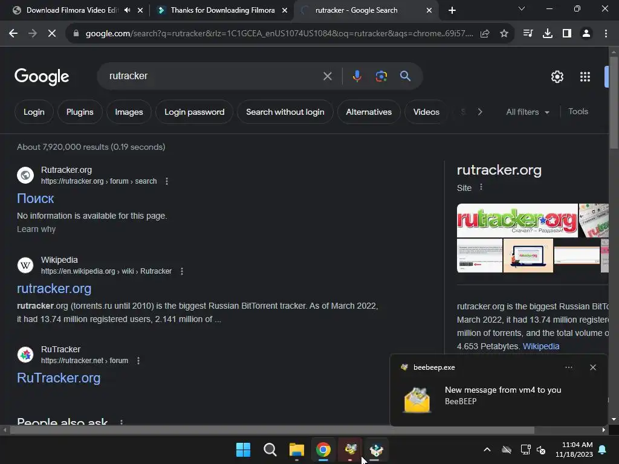Select the Videos filter

tap(426, 112)
